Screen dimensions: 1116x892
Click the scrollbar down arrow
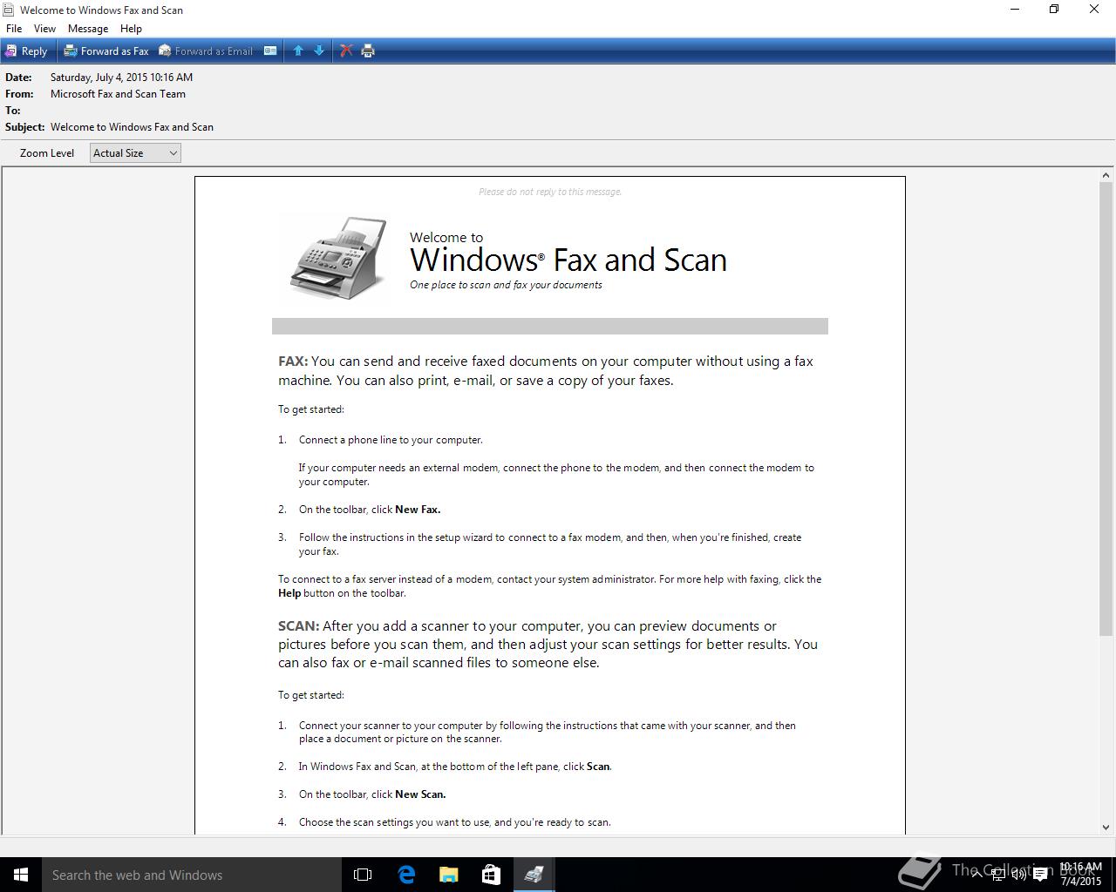[1106, 828]
